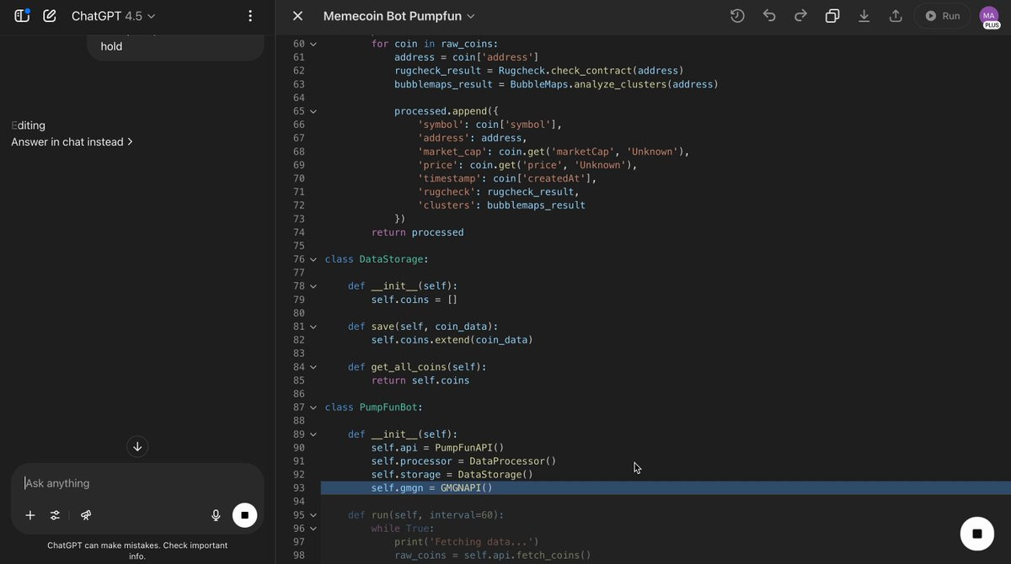Click 'self.coins = []' on line 79

coord(414,300)
